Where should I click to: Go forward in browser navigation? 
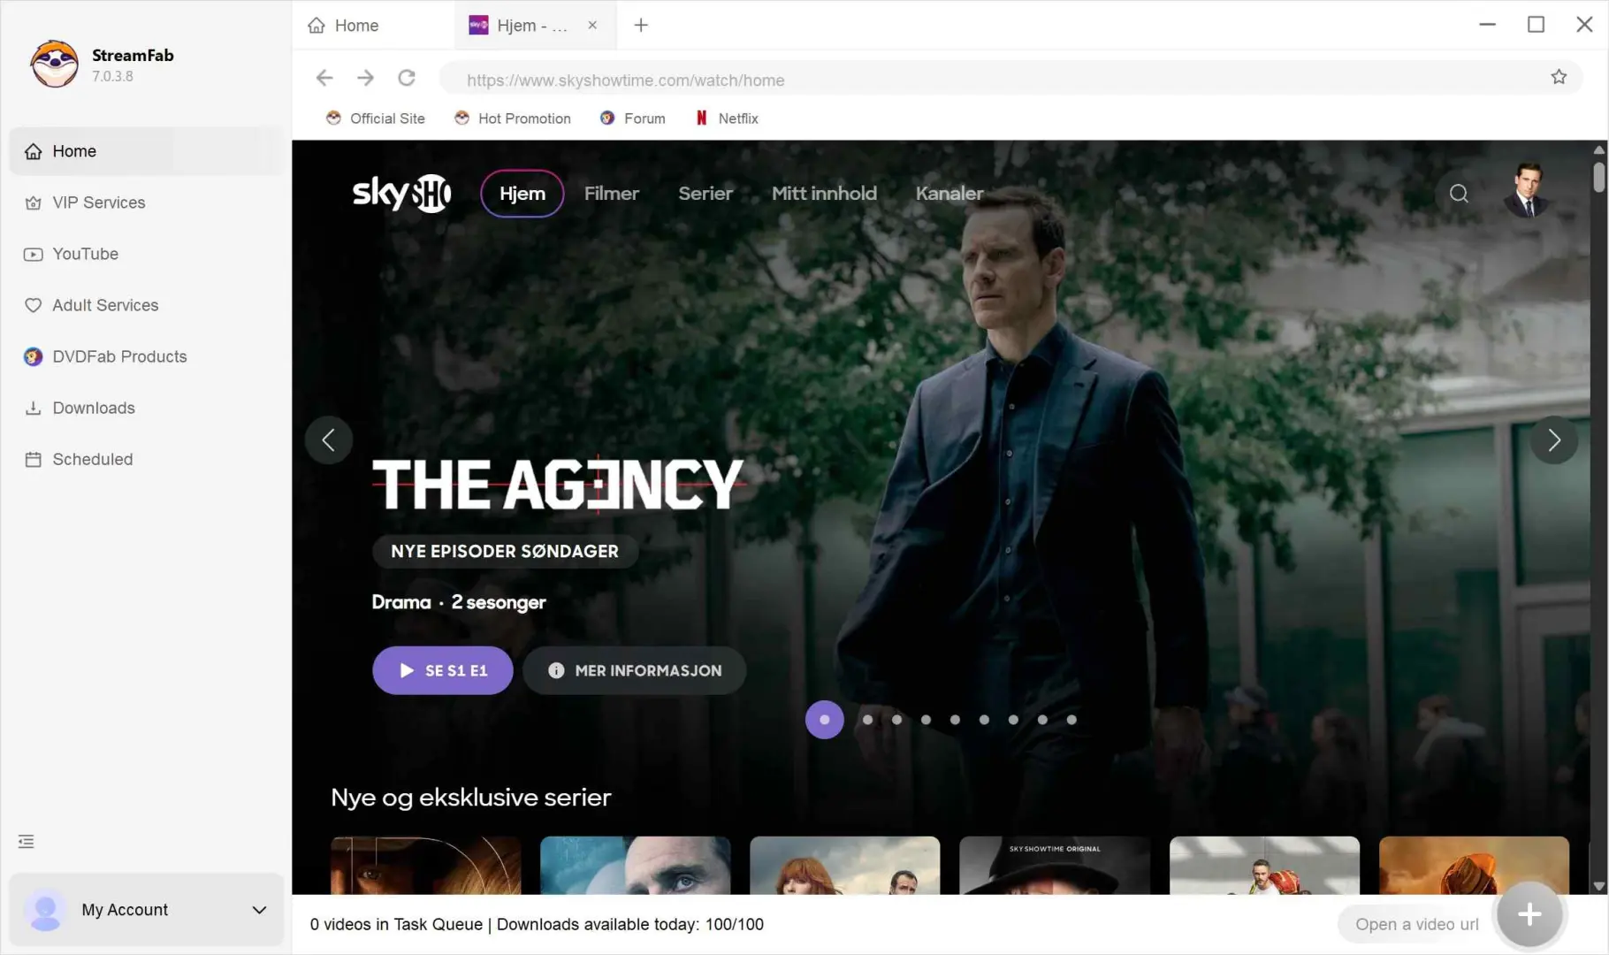coord(365,79)
